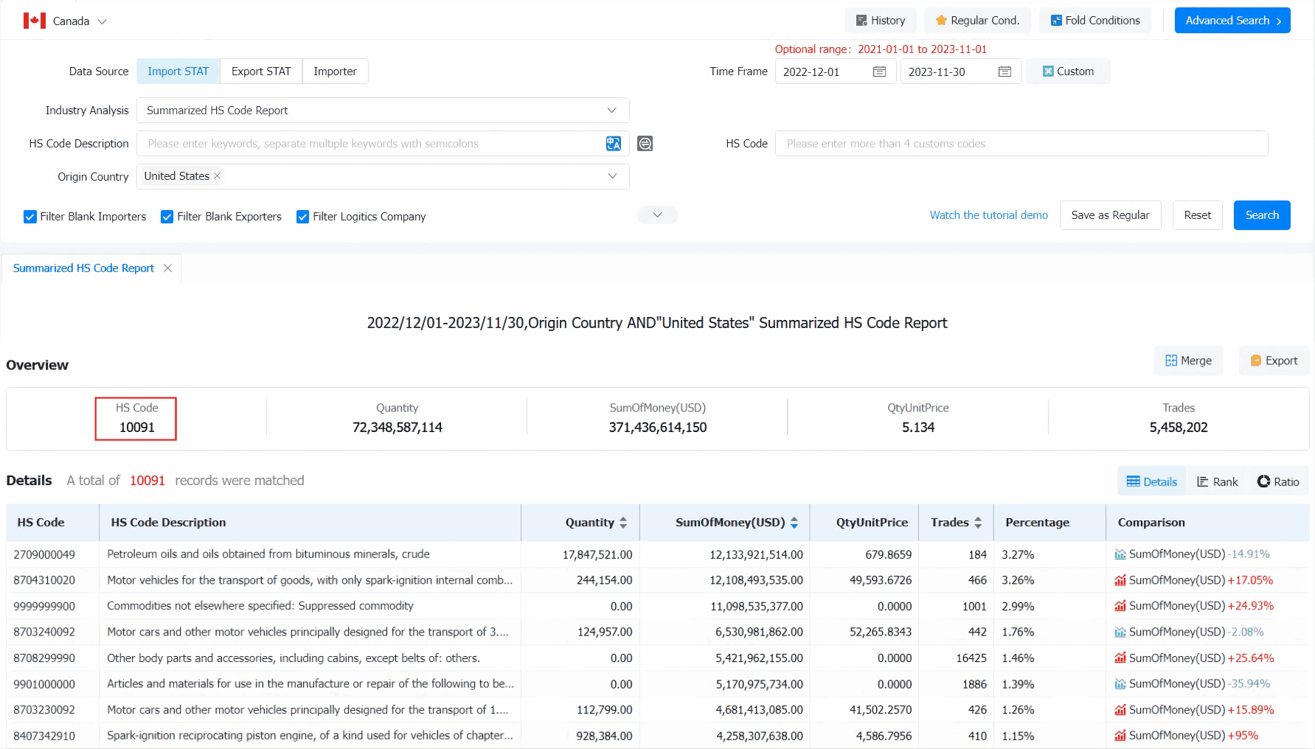Viewport: 1315px width, 749px height.
Task: Click comparison chart icon for 8708299990
Action: 1120,658
